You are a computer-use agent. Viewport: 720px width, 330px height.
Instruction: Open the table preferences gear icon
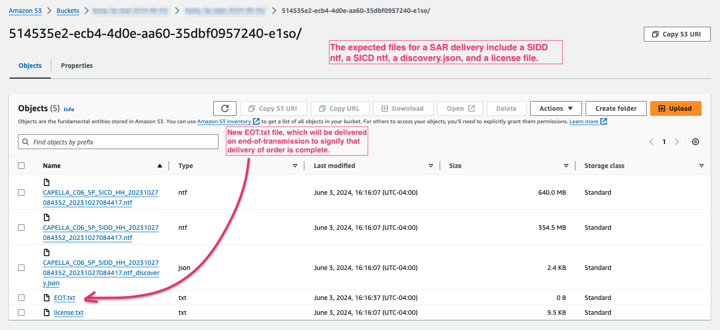pyautogui.click(x=695, y=142)
